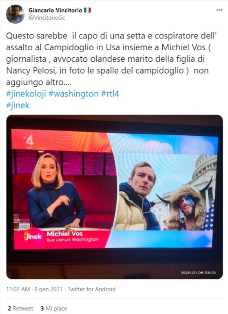Open the three-dot more options menu
Viewport: 228px width, 314px height.
[219, 10]
